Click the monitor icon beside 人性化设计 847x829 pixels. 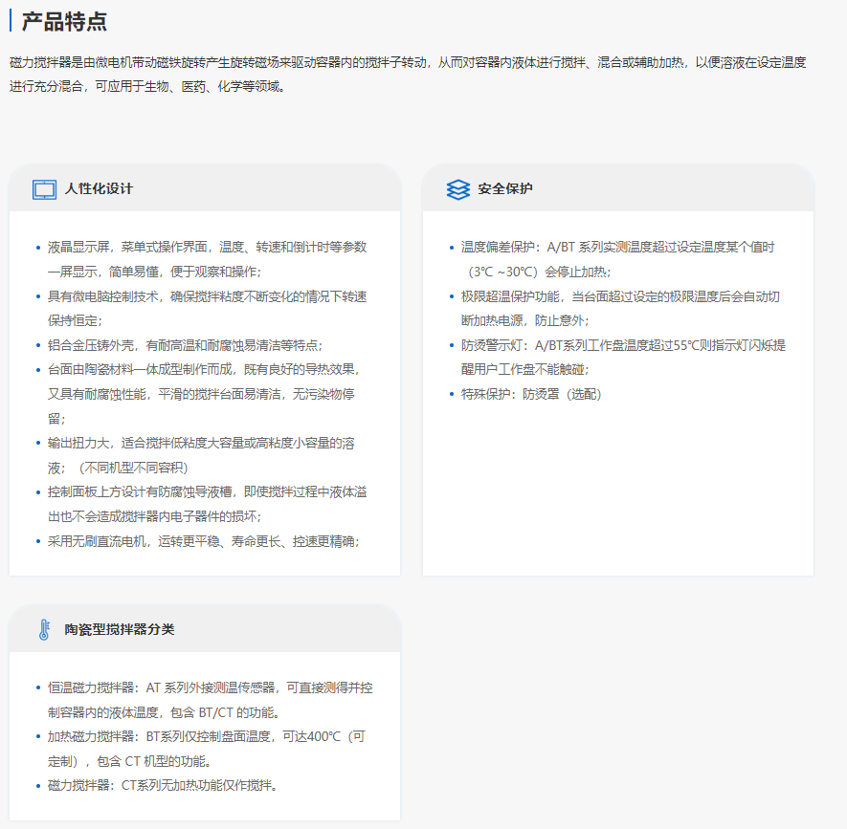44,189
